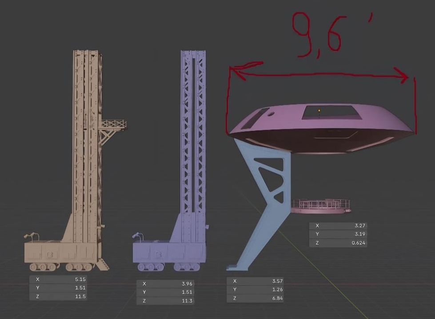
Task: Click the orange origin point on the saucer
Action: [x=319, y=109]
